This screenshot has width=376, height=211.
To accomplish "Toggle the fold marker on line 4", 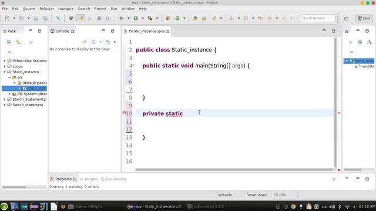I will coord(134,65).
